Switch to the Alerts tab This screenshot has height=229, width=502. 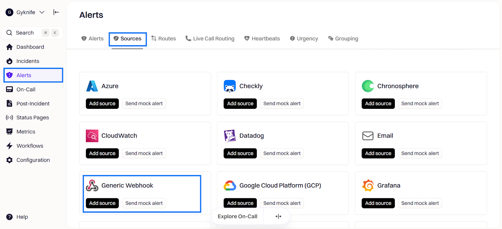pyautogui.click(x=92, y=39)
